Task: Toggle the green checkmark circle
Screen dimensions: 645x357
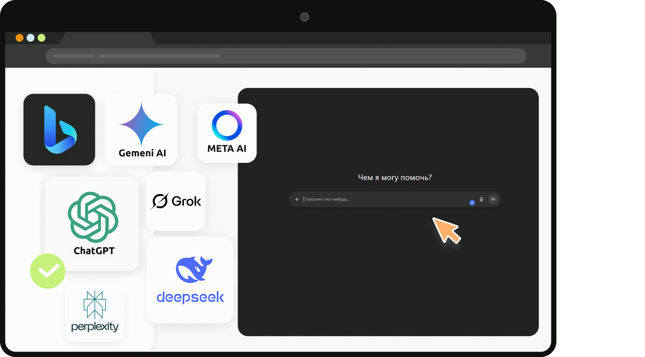Action: click(47, 271)
